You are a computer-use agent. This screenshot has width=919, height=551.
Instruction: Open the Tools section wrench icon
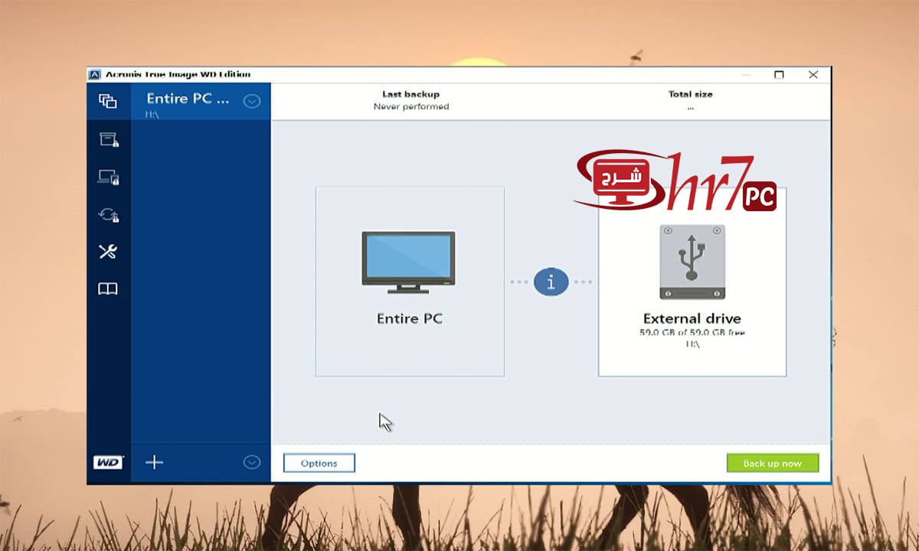point(108,251)
